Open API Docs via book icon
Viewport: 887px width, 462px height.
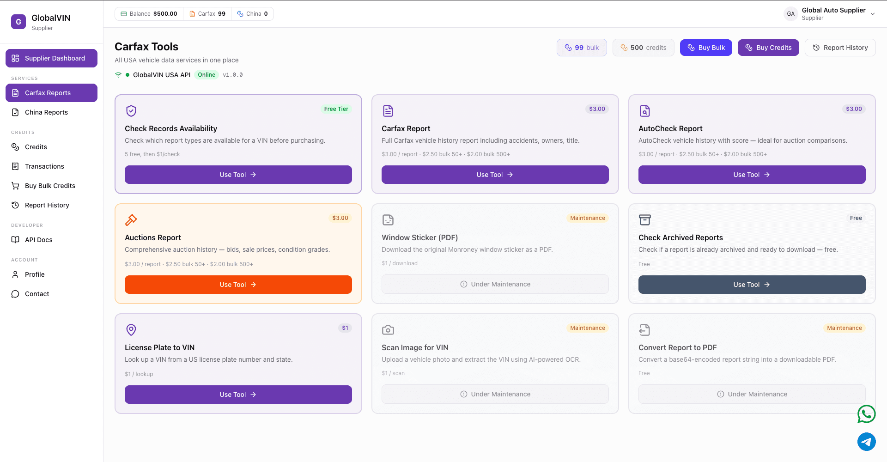(15, 239)
